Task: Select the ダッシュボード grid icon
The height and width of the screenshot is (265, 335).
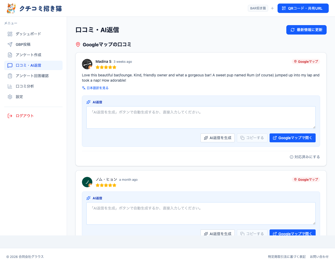Action: click(x=10, y=34)
